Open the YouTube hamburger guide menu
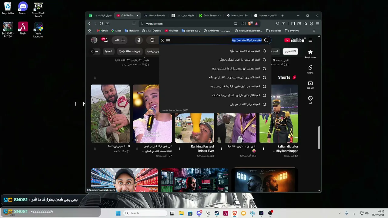 pyautogui.click(x=310, y=40)
